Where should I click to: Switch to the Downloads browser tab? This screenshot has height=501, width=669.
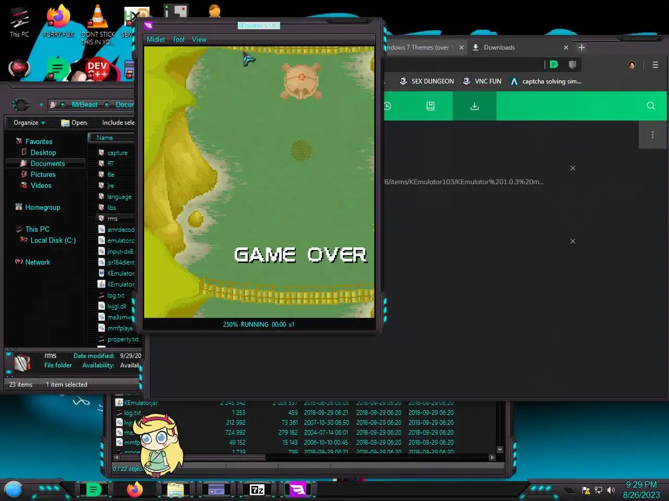(x=499, y=47)
